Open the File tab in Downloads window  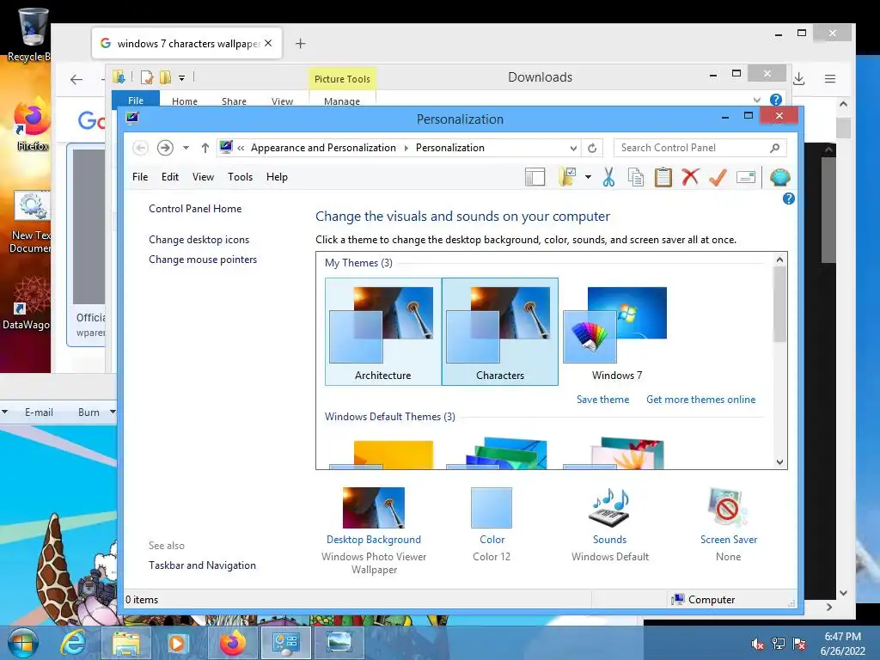pyautogui.click(x=136, y=100)
